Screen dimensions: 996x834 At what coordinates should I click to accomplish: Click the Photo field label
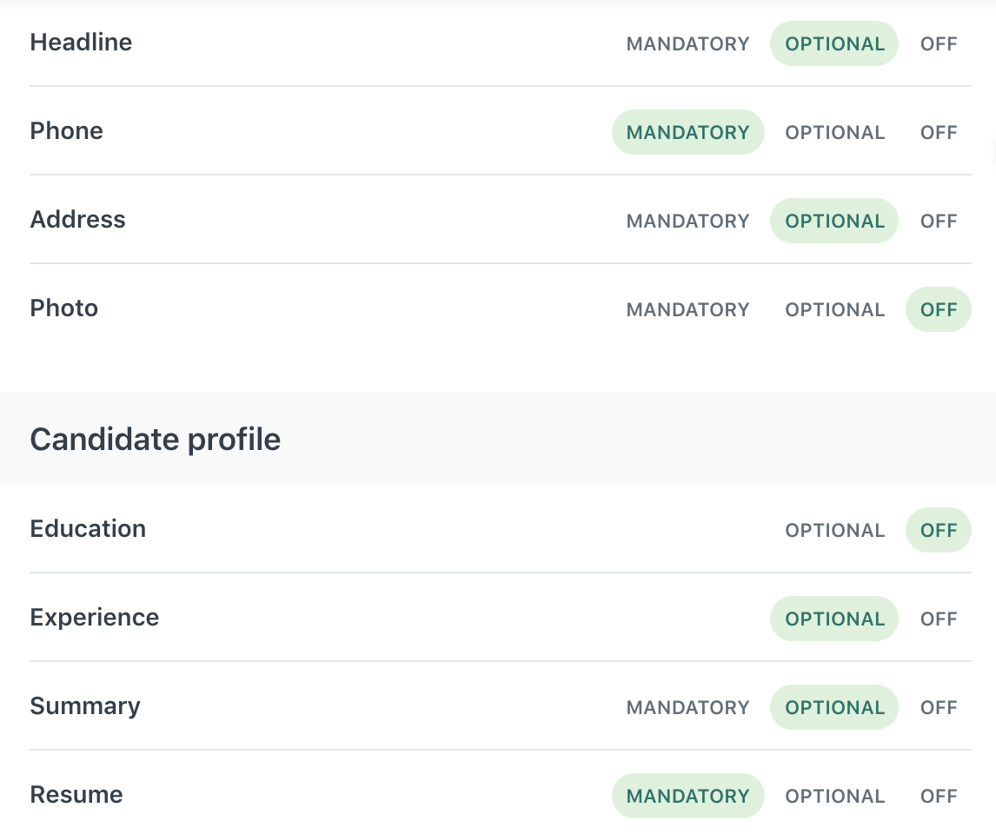pos(63,308)
